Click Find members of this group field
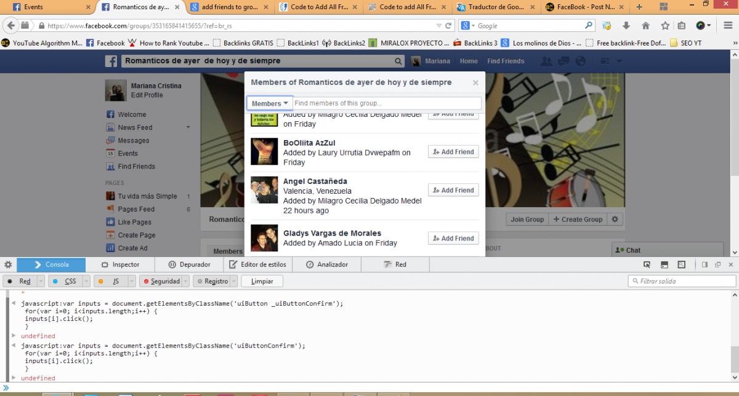739x396 pixels. (x=387, y=103)
